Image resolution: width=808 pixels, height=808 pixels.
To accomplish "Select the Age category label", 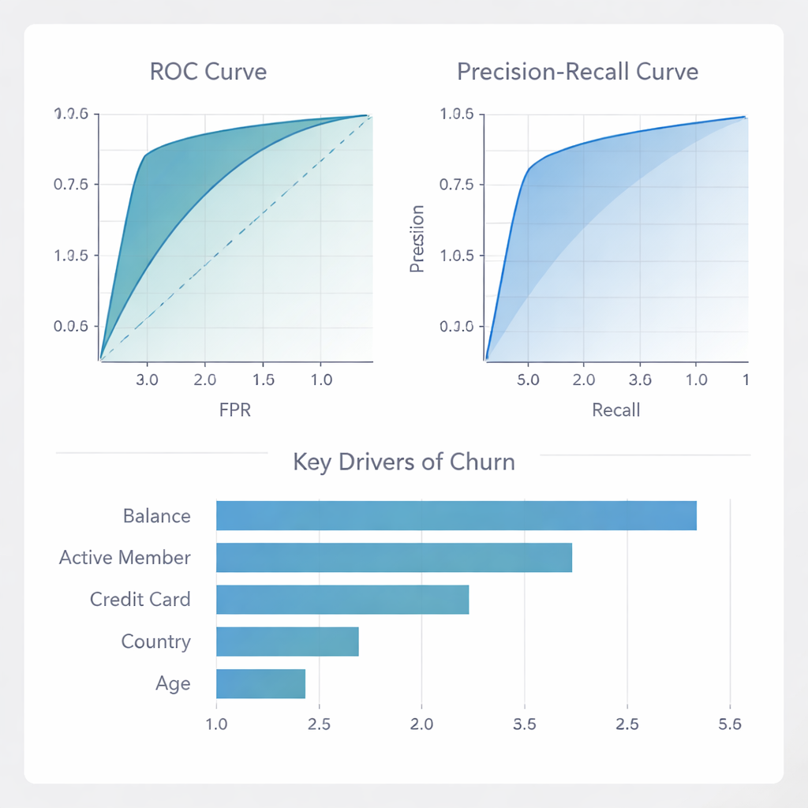I will point(173,683).
